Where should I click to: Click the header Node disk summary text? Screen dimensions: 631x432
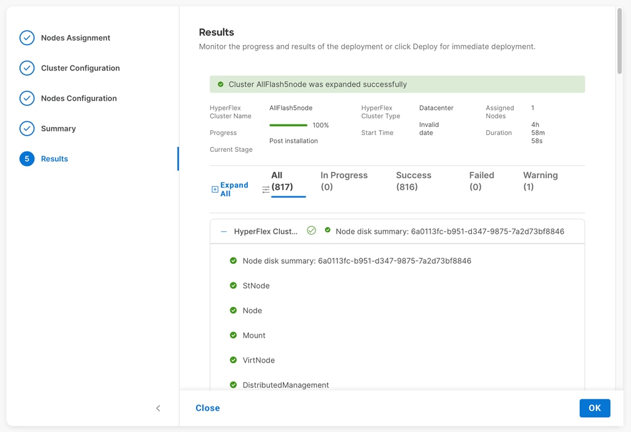point(450,231)
